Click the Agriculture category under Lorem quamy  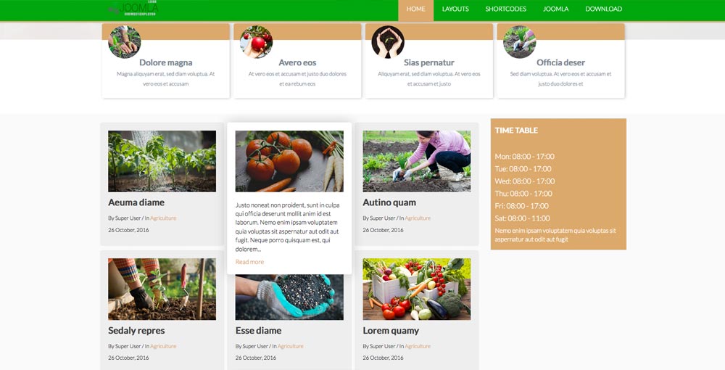click(x=418, y=346)
